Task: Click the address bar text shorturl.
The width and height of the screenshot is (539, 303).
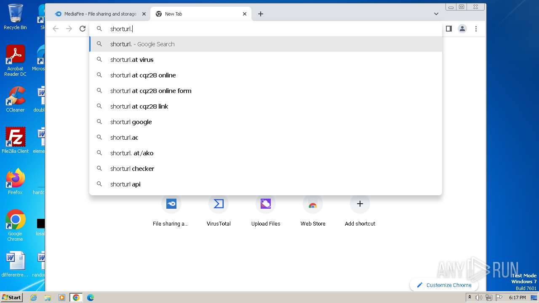Action: coord(121,29)
